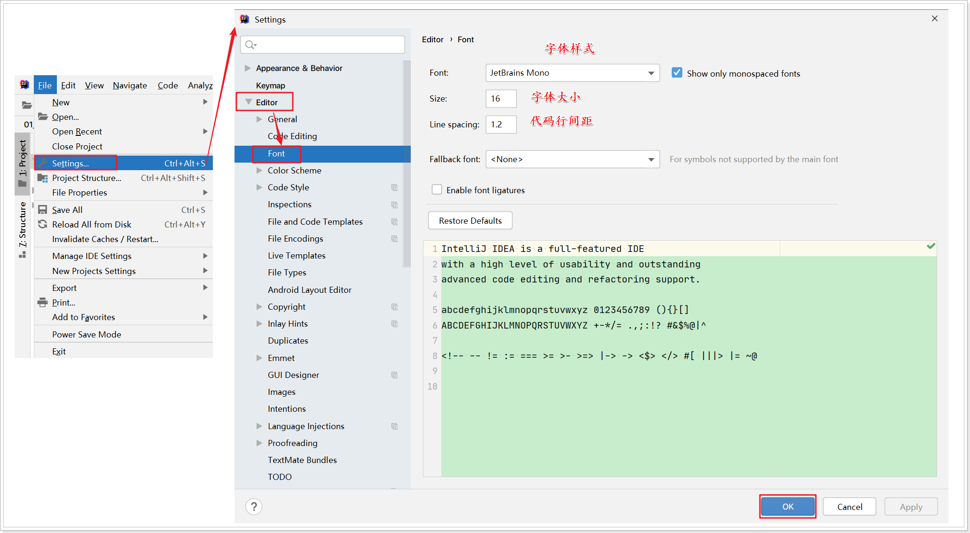Click the copy icon beside Code Style
This screenshot has width=970, height=533.
[394, 188]
